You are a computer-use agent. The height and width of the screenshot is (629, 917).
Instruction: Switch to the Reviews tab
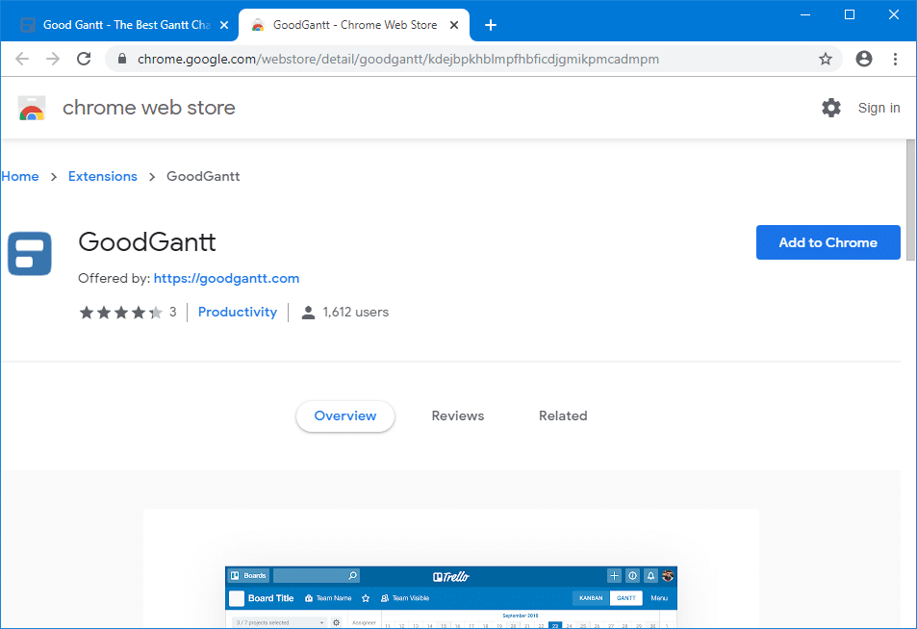tap(458, 416)
